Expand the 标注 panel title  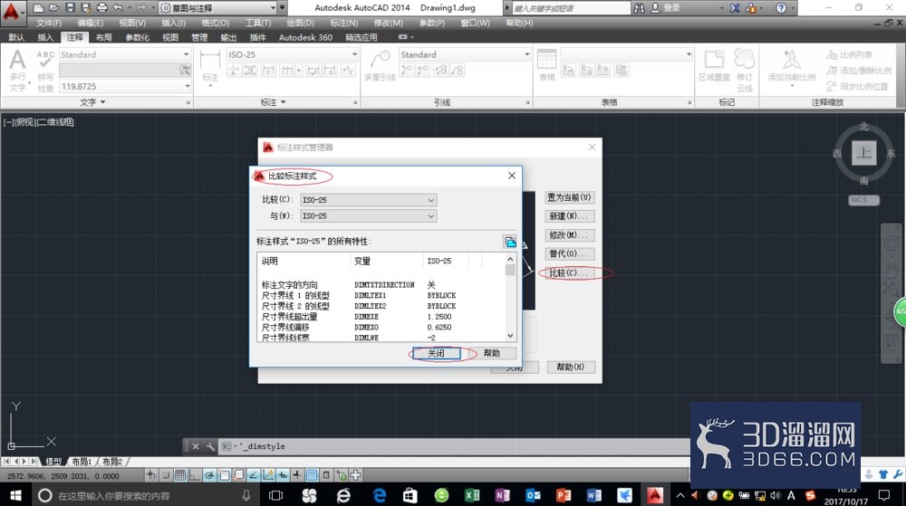(x=274, y=102)
